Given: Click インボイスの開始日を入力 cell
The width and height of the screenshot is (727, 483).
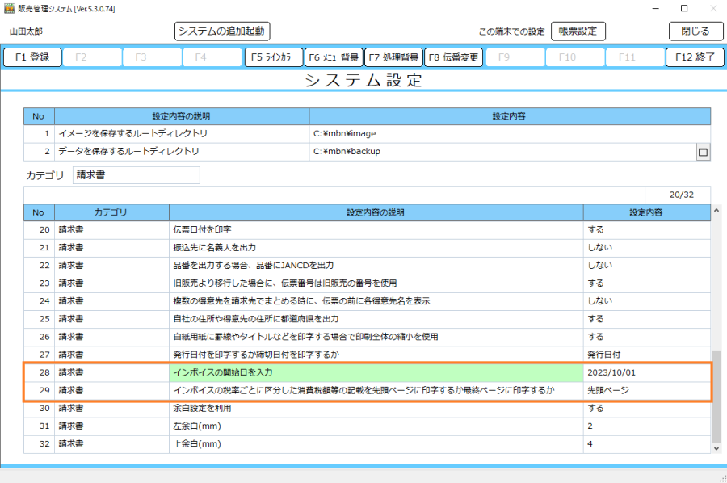Looking at the screenshot, I should pos(376,372).
